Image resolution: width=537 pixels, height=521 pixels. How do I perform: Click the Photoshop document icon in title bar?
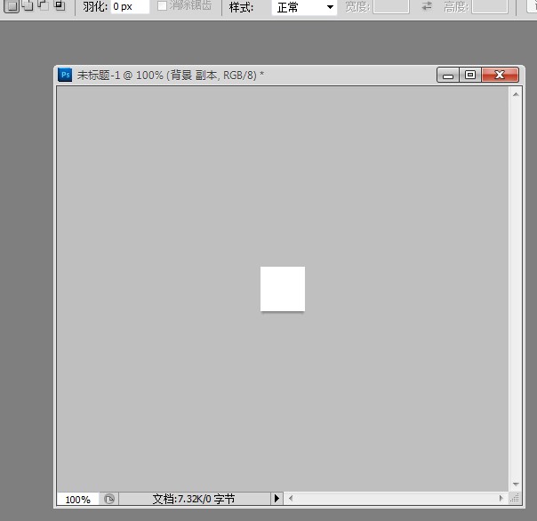(65, 75)
